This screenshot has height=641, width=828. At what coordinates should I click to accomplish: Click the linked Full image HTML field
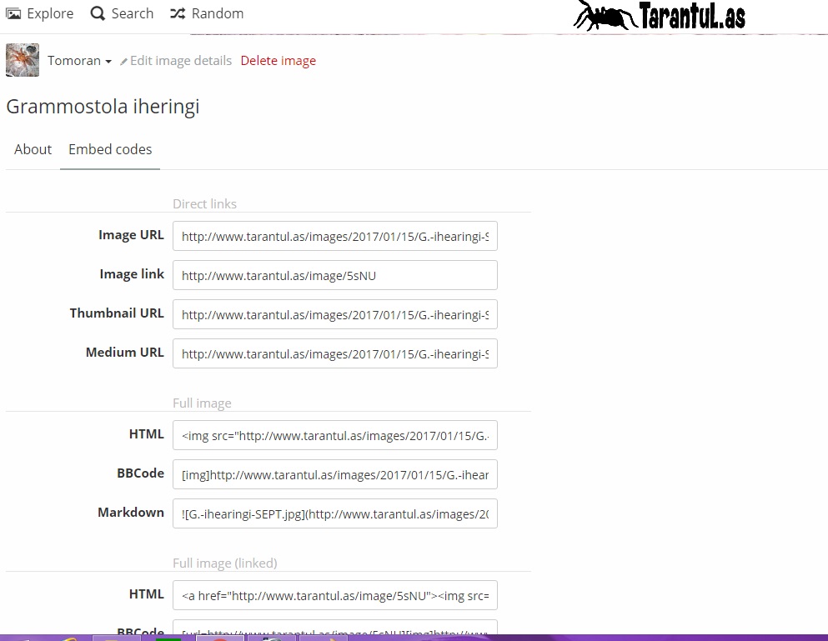click(x=334, y=595)
